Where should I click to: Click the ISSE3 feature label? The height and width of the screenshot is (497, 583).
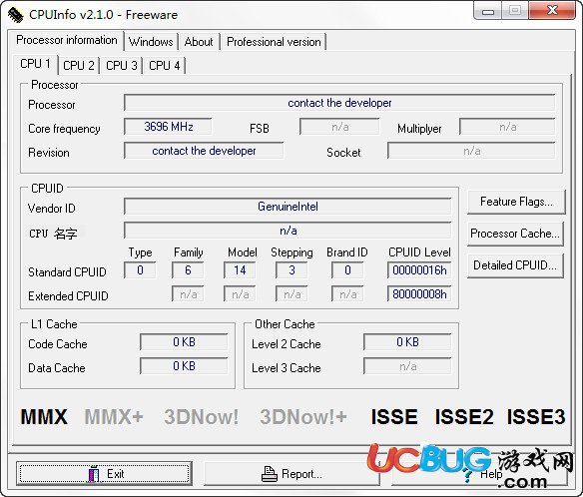pyautogui.click(x=536, y=416)
